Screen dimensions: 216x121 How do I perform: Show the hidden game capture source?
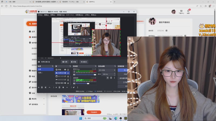coord(65,80)
